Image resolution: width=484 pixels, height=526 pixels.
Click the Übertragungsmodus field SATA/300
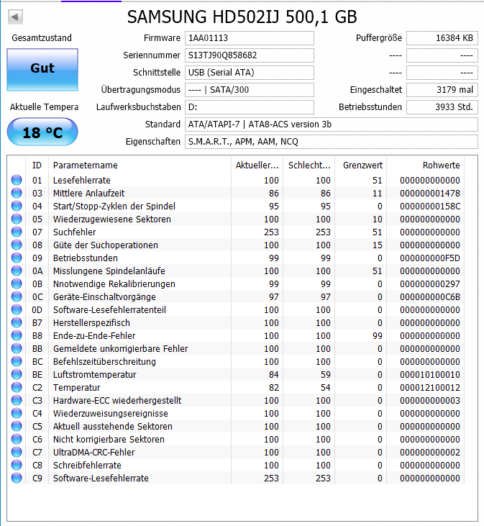(x=250, y=90)
